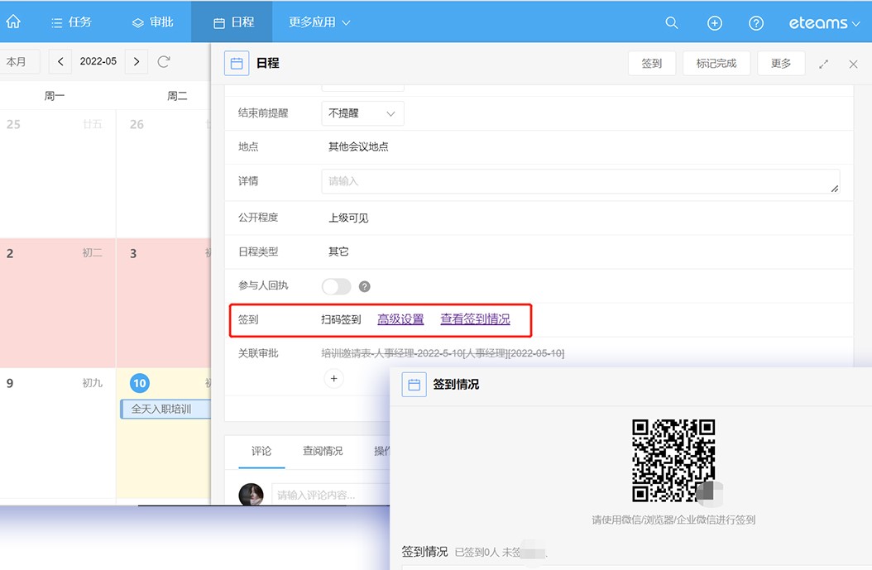Expand the 更多应用 menu
The width and height of the screenshot is (872, 570).
tap(319, 22)
